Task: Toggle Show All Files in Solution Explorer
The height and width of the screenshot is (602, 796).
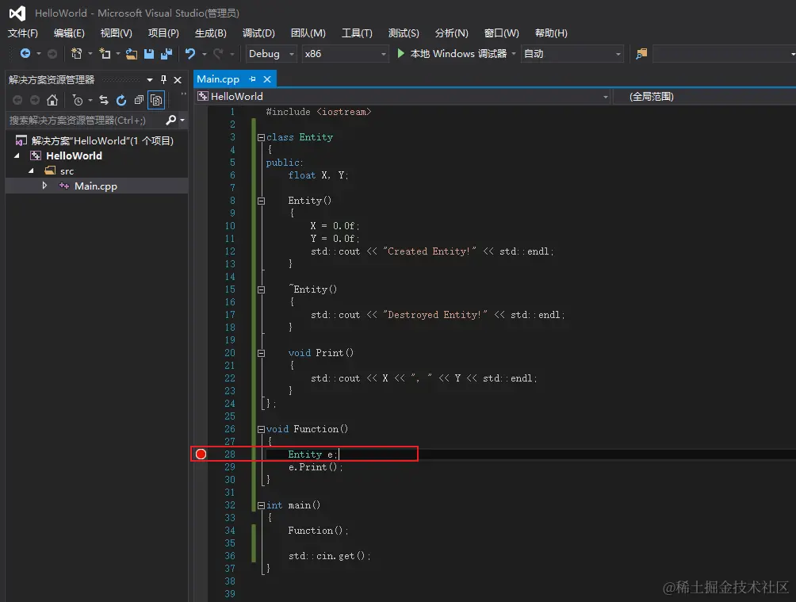Action: [156, 100]
